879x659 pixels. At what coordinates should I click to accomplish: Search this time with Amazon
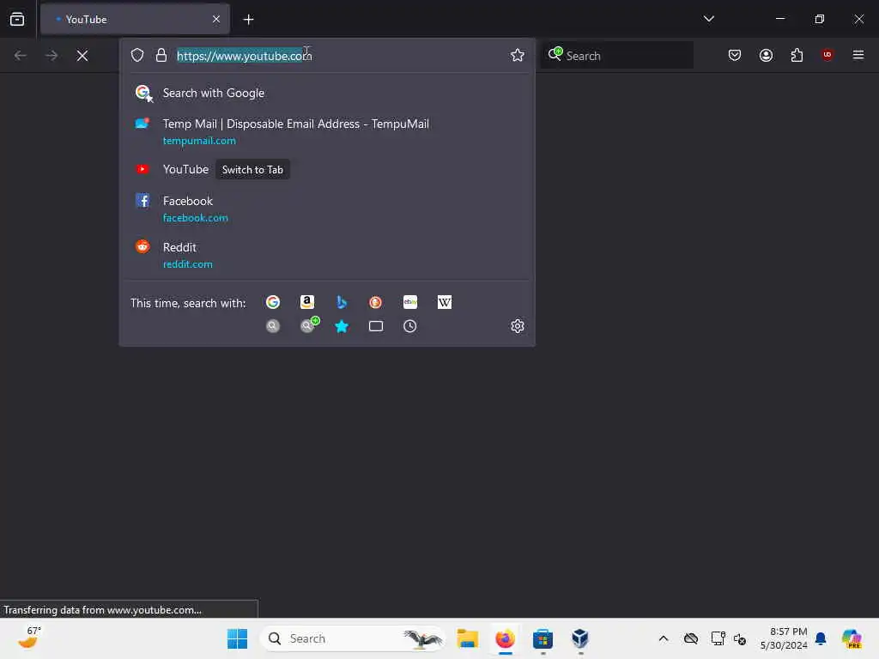[x=307, y=303]
